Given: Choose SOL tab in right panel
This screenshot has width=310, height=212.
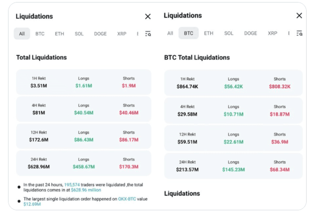Looking at the screenshot, I should pos(229,33).
